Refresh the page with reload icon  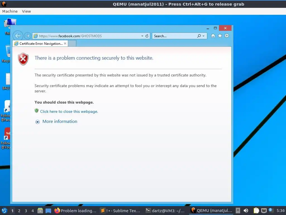click(x=147, y=36)
